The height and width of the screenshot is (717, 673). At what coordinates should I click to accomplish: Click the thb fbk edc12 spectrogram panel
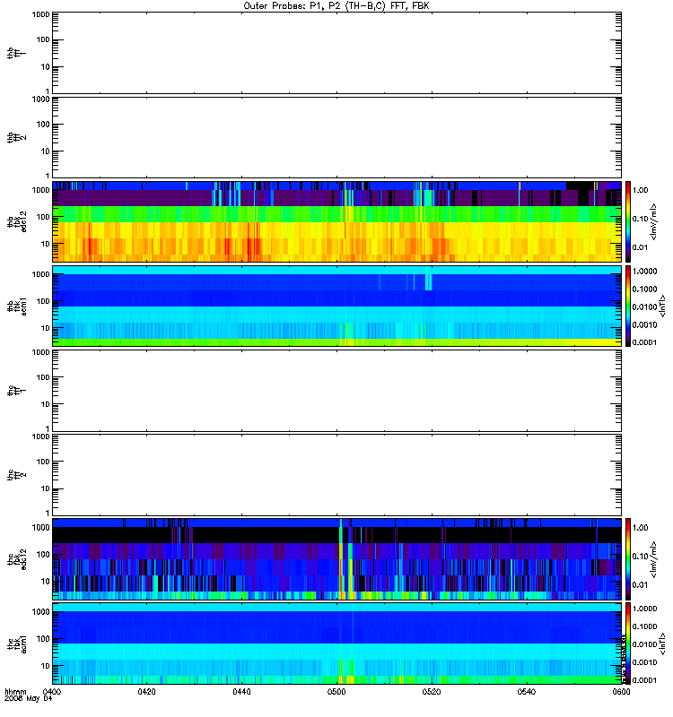(336, 221)
